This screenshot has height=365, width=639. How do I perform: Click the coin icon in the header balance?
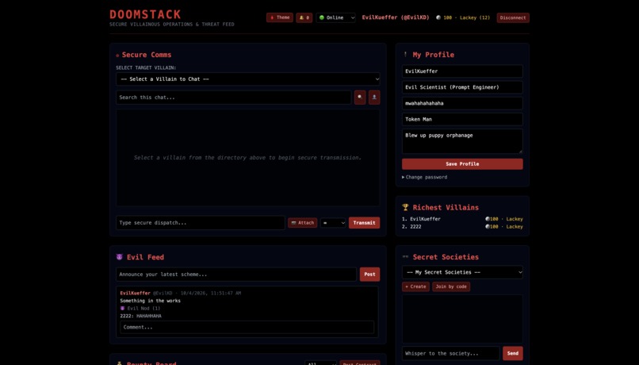[x=438, y=17]
